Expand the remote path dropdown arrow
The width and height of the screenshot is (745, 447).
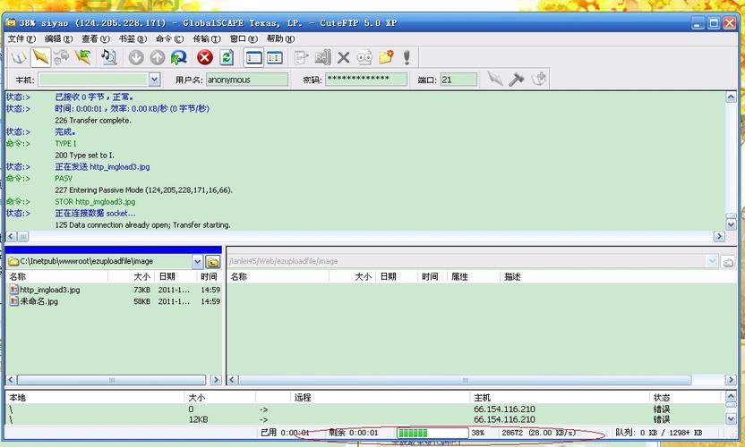(x=713, y=261)
